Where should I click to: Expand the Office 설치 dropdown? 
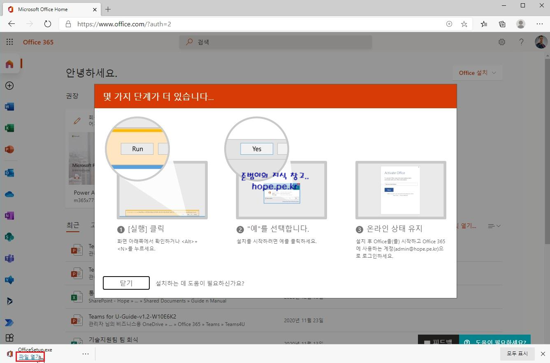coord(477,73)
